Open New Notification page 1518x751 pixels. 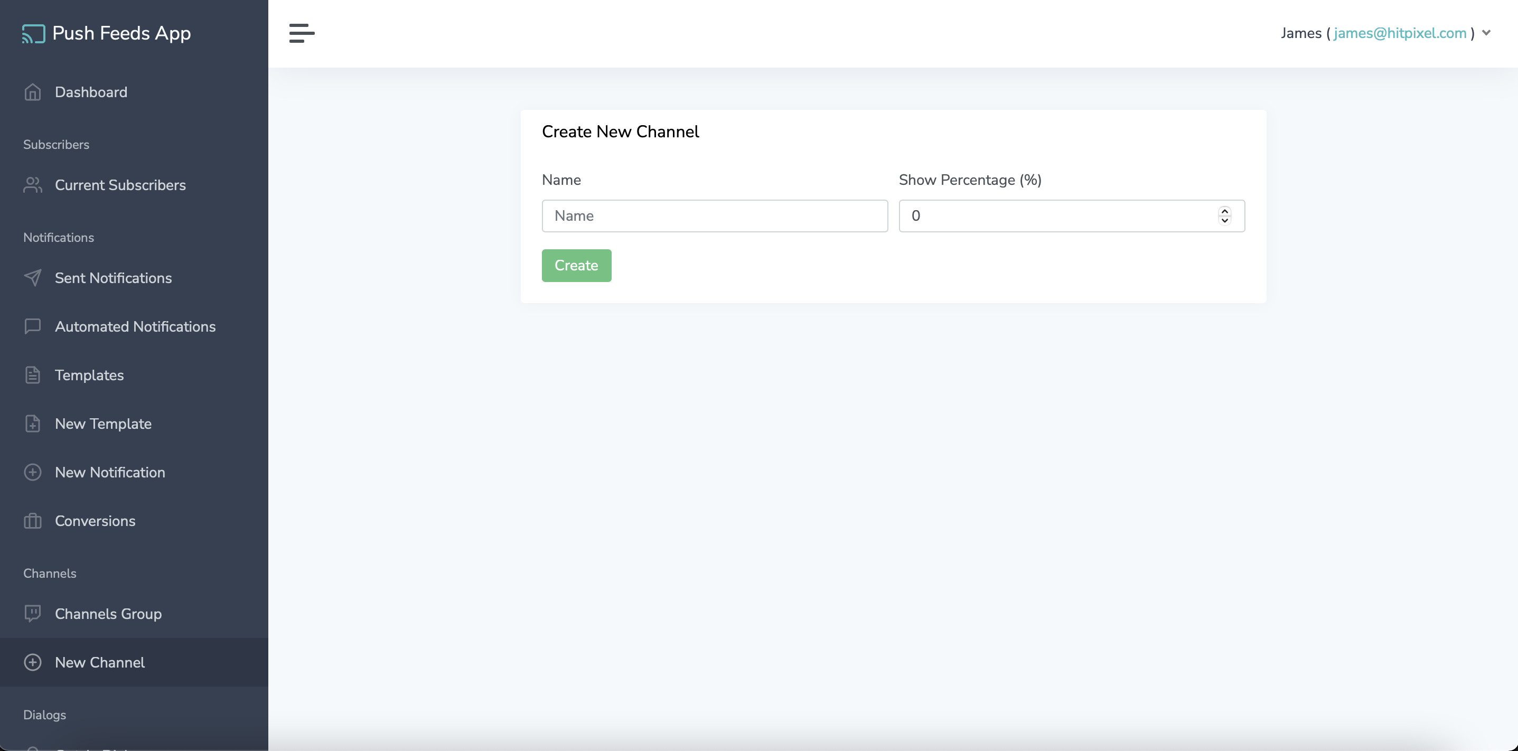[134, 472]
